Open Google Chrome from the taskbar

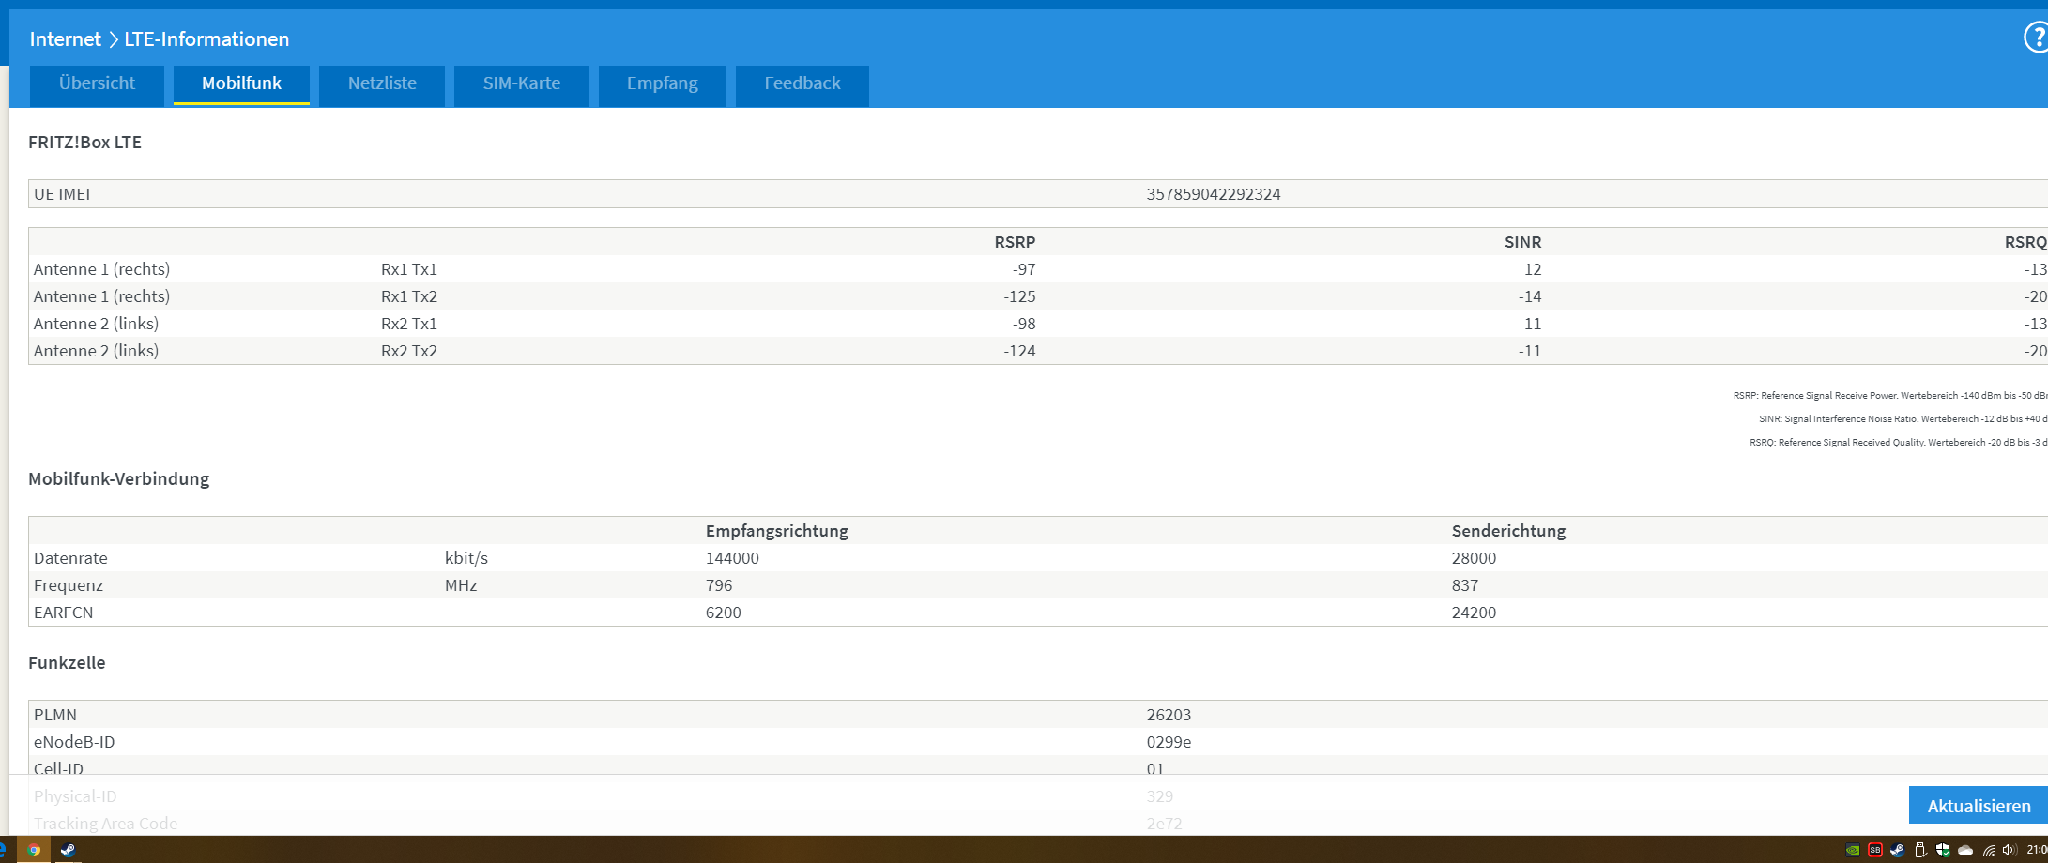34,850
